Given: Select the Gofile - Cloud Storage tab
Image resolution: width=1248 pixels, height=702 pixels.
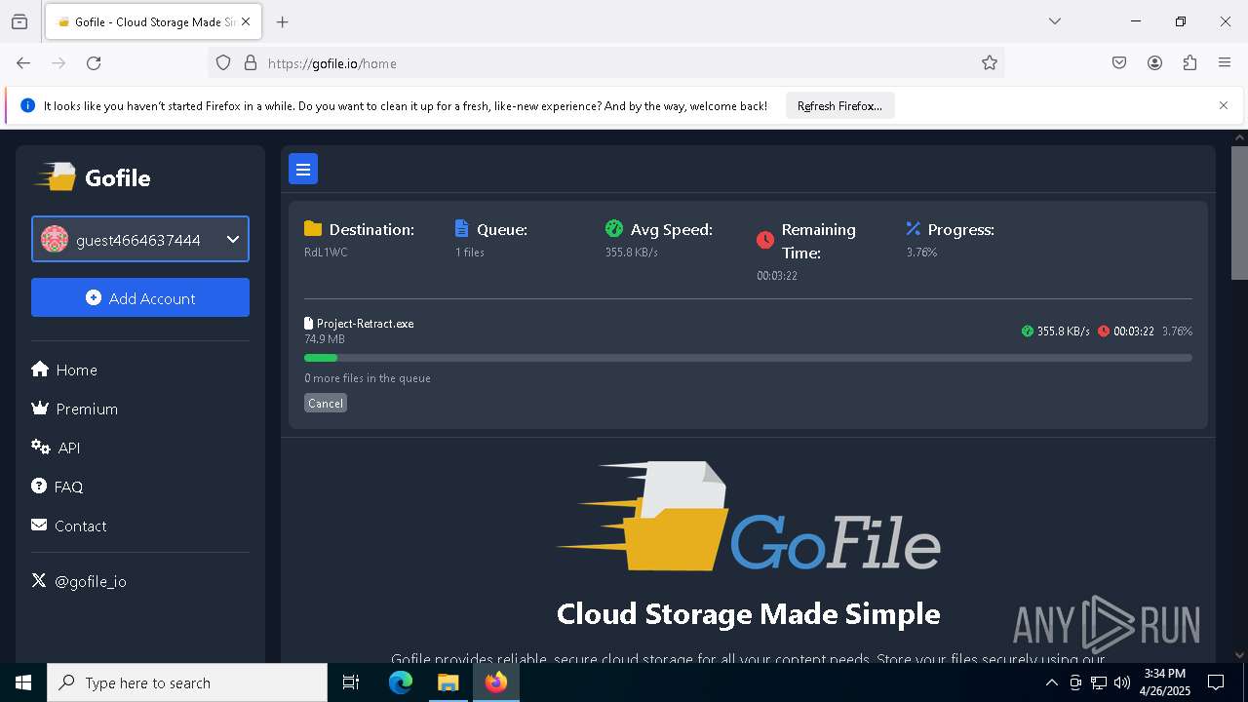Looking at the screenshot, I should pos(152,21).
